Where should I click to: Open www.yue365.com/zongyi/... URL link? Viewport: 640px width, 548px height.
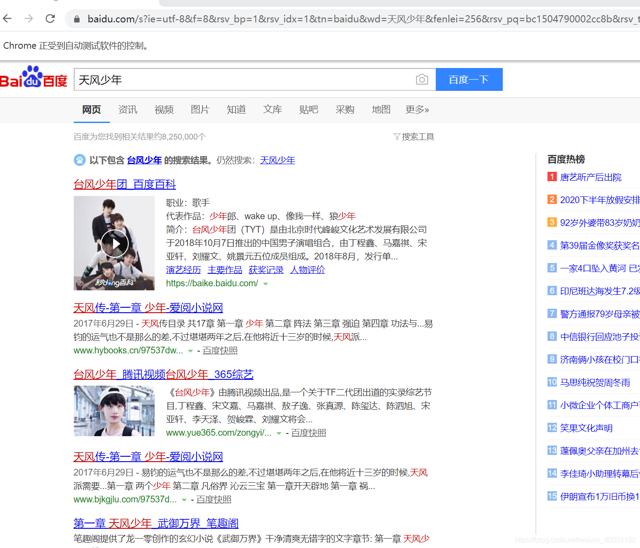click(x=219, y=433)
